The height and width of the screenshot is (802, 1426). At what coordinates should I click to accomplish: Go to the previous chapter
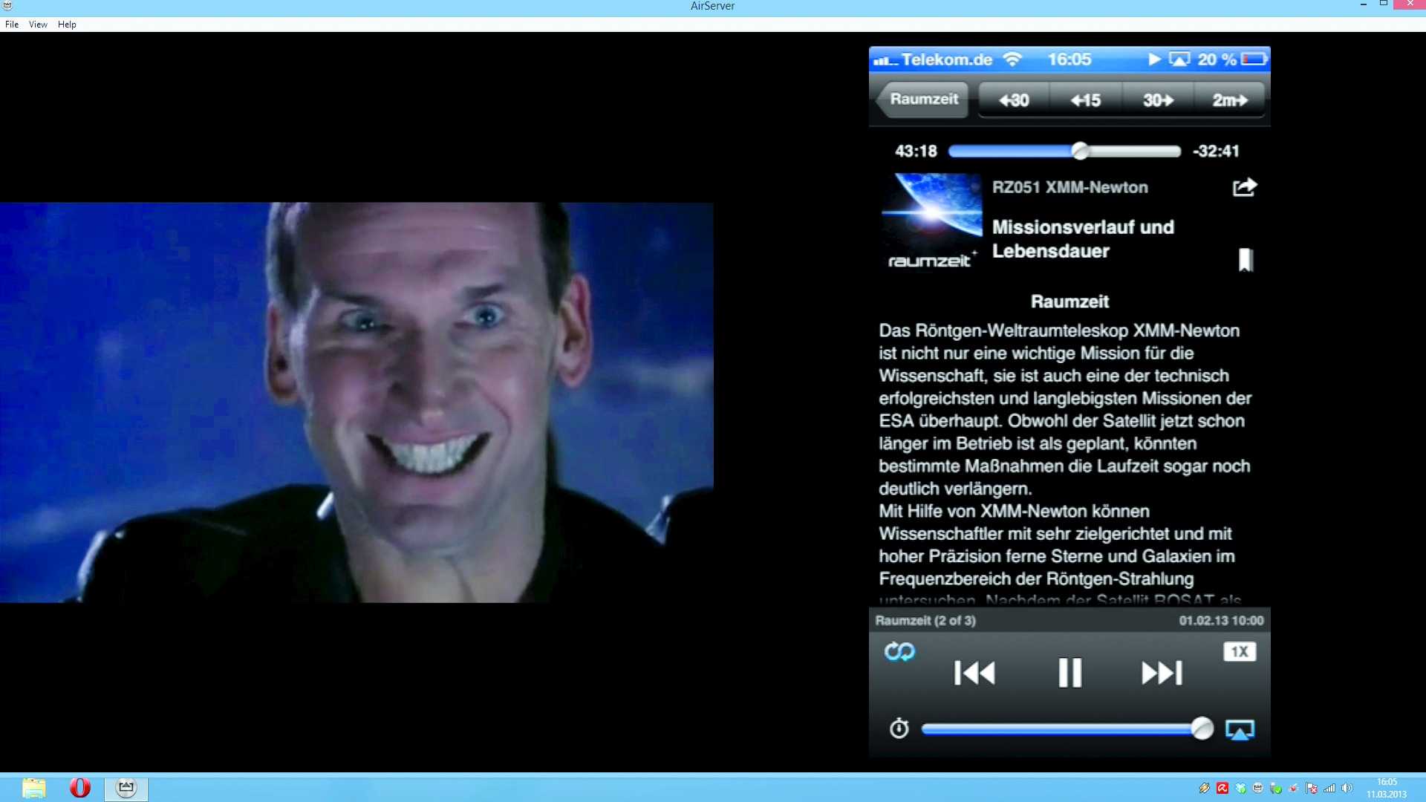click(x=974, y=673)
